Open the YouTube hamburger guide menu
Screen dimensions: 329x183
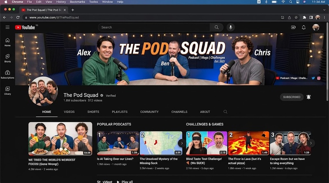click(x=7, y=27)
